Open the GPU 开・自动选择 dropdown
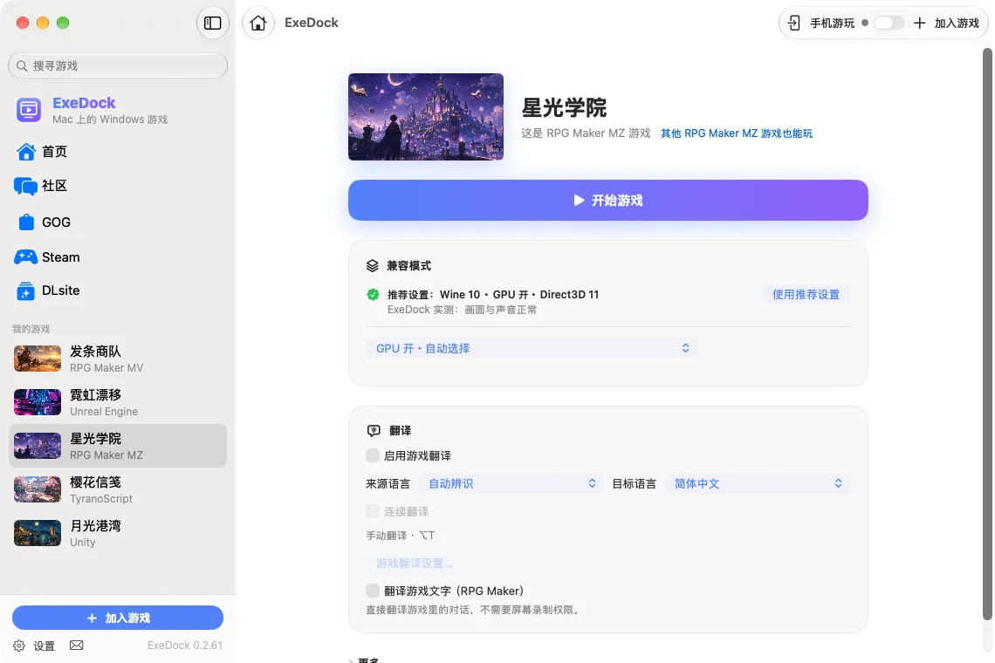Viewport: 995px width, 663px height. click(532, 348)
